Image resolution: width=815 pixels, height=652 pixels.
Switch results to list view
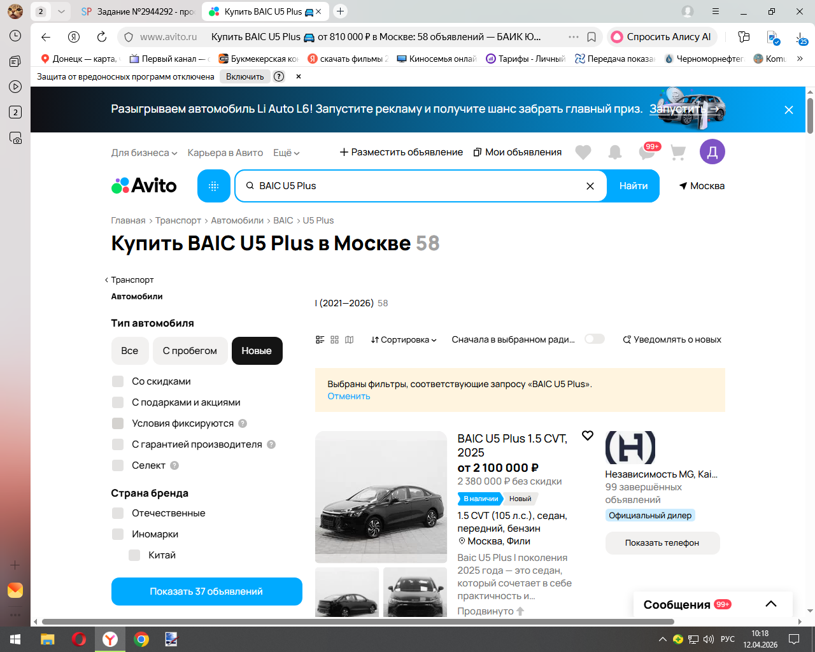point(320,340)
